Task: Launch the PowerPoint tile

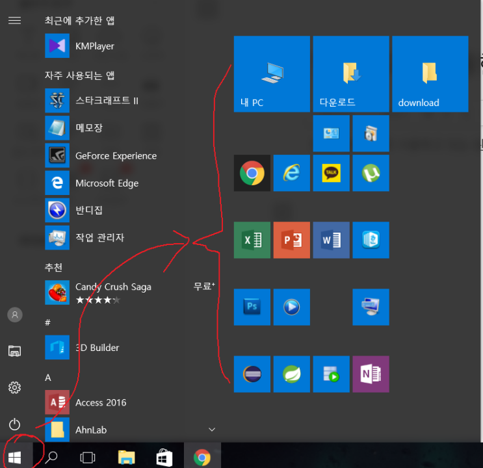Action: [292, 240]
